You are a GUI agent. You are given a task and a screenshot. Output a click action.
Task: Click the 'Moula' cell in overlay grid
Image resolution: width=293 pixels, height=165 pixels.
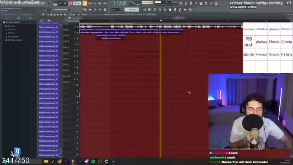(274, 42)
